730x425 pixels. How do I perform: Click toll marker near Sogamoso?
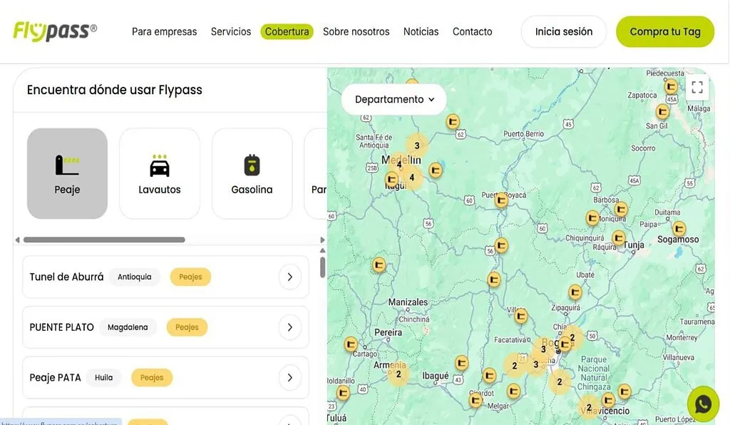tap(679, 229)
